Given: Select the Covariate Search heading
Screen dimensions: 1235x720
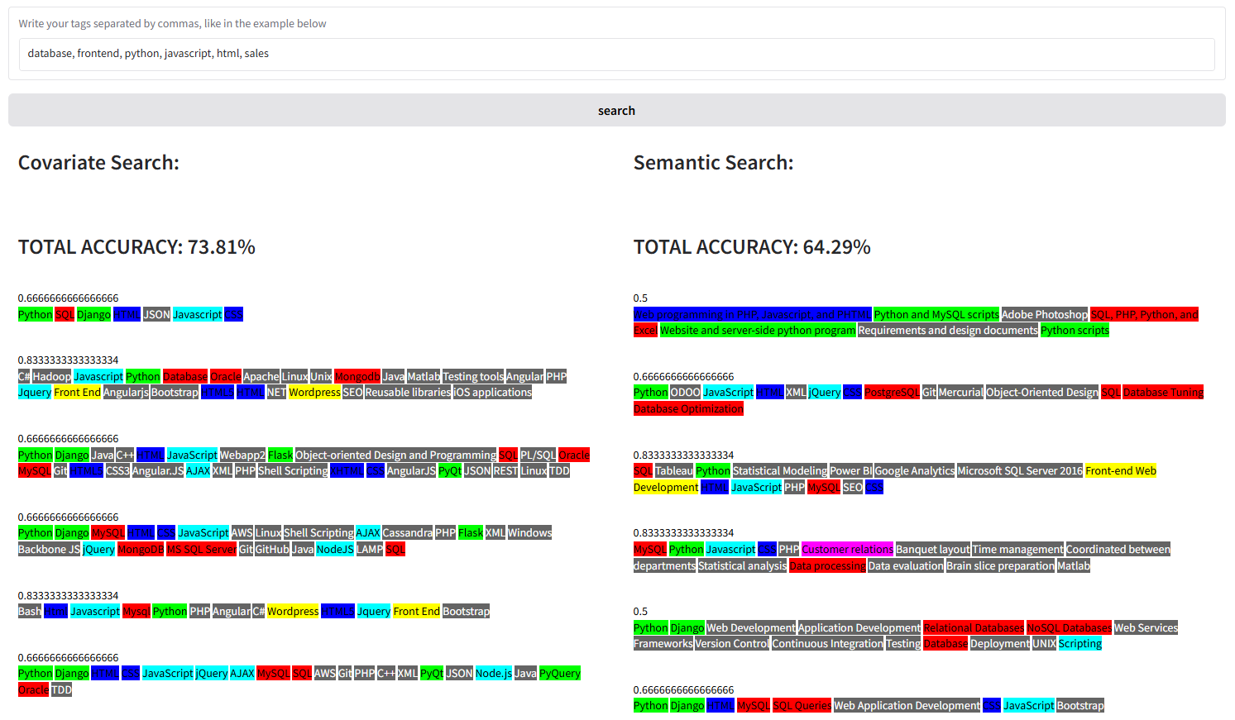Looking at the screenshot, I should tap(98, 163).
